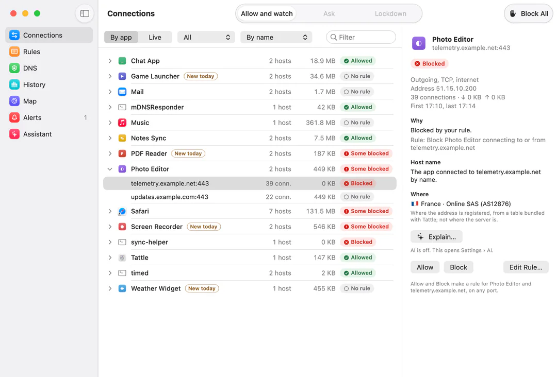Expand the PDF Reader row
The width and height of the screenshot is (557, 377).
point(110,153)
